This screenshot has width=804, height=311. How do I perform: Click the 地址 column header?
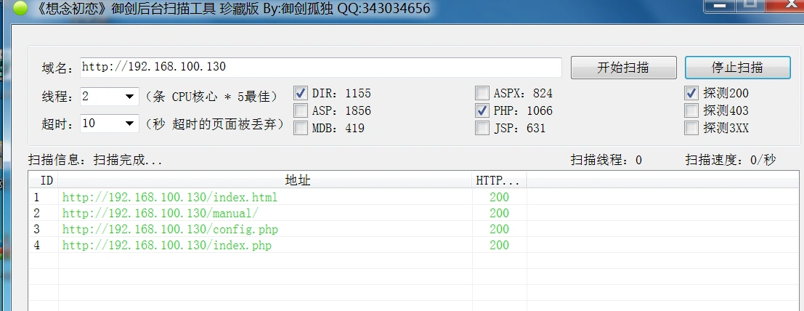pyautogui.click(x=298, y=179)
